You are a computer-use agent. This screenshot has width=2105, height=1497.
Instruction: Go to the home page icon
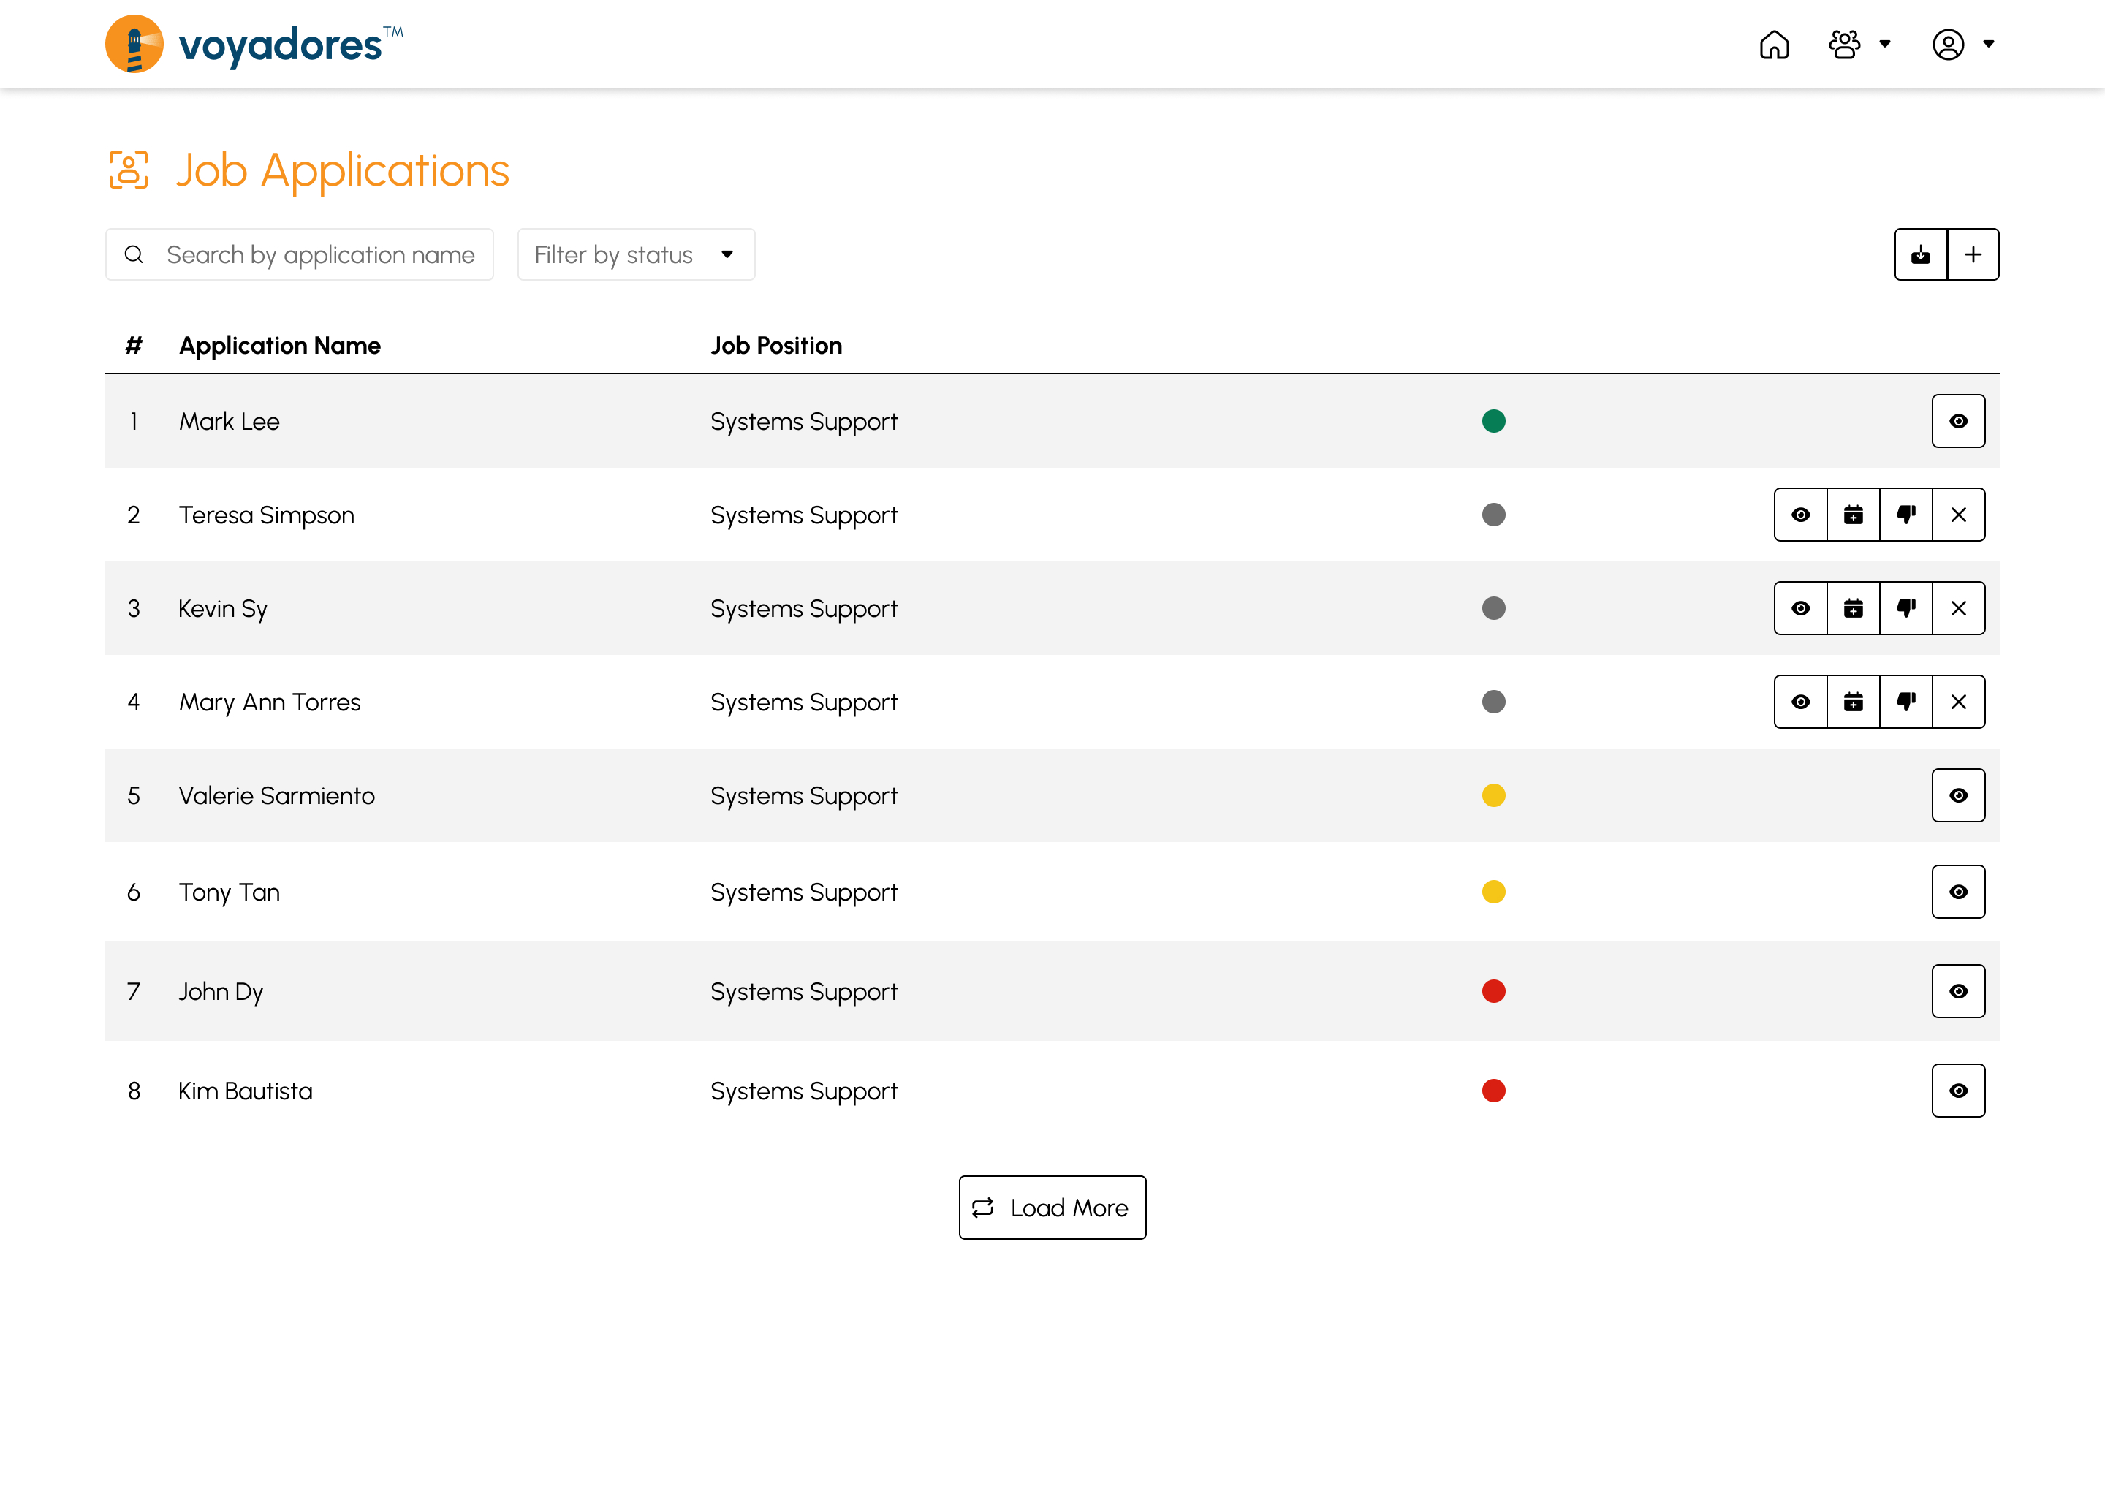1774,45
